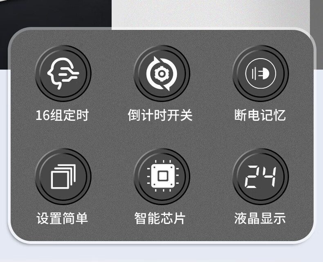323x262 pixels.
Task: Click the inner square of the chip icon
Action: point(163,176)
